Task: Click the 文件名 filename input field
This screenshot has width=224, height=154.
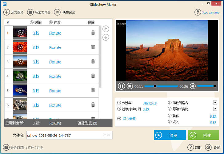Action: (64, 135)
